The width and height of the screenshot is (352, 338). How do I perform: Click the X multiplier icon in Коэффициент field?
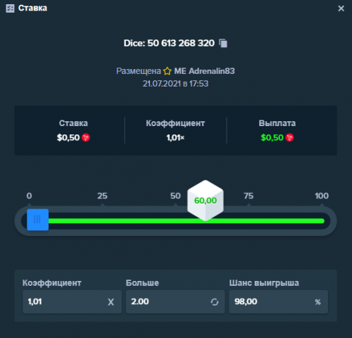(111, 302)
